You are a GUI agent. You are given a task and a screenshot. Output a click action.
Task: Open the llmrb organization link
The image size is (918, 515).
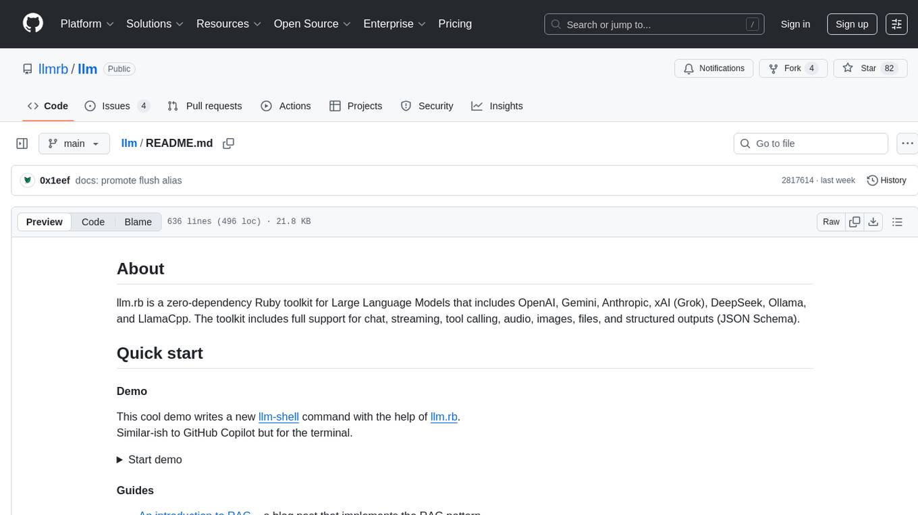point(53,69)
